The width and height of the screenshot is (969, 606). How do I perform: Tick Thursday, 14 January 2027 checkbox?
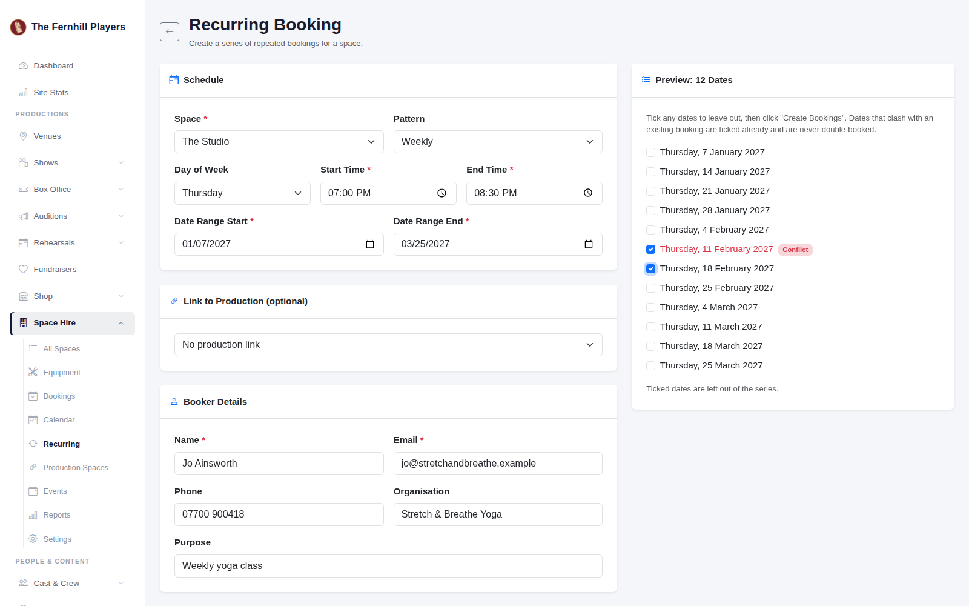point(651,172)
